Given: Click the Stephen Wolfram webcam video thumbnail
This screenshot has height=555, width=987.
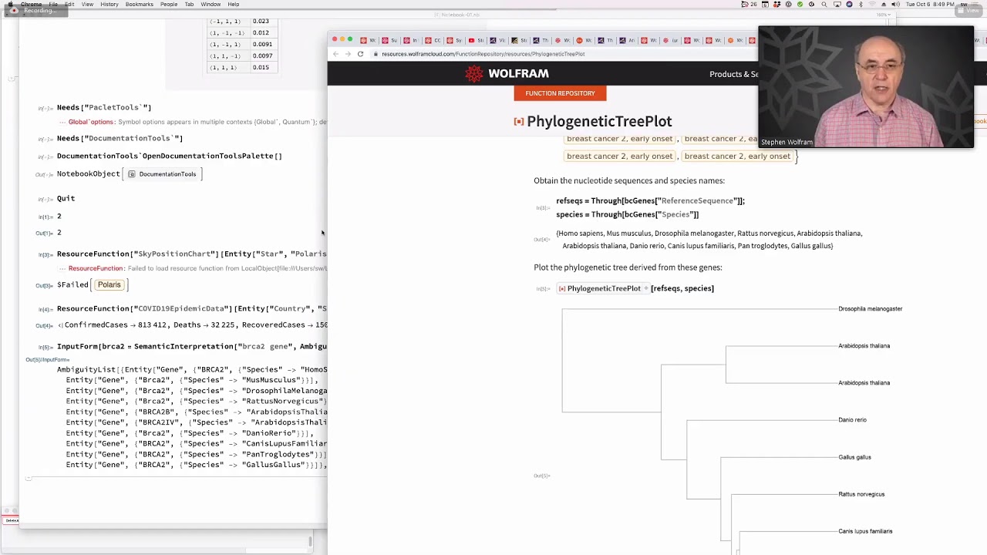Looking at the screenshot, I should tap(866, 86).
